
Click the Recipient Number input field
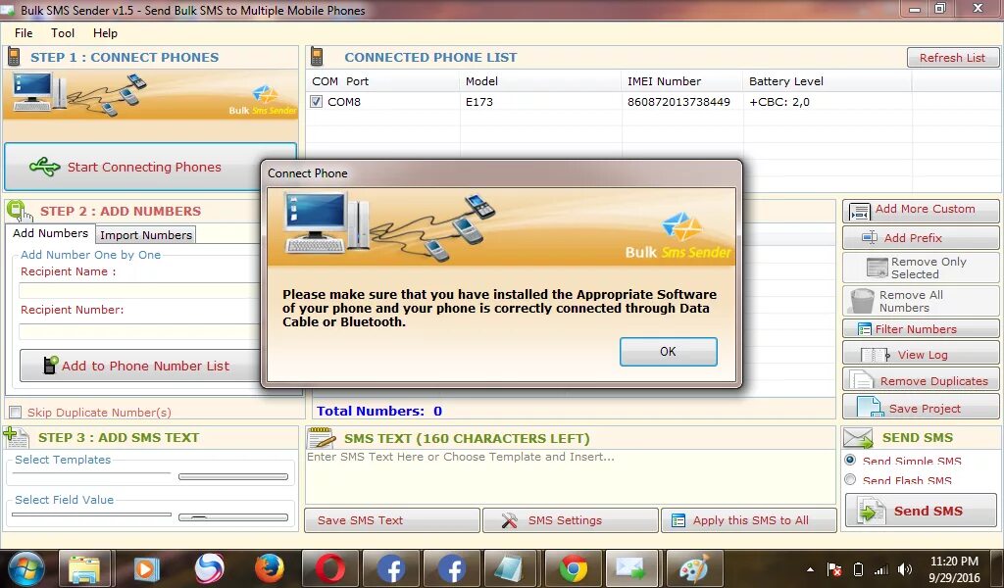pyautogui.click(x=139, y=331)
